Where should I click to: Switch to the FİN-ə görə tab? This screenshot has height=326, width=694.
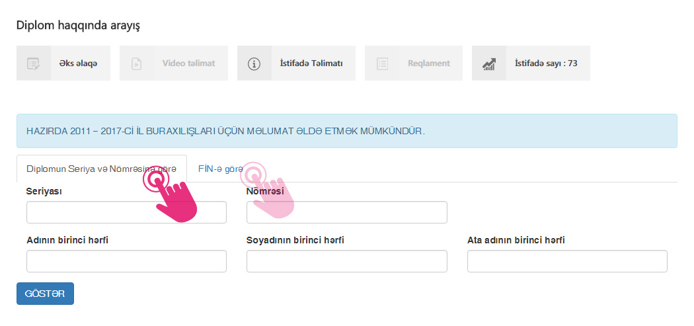pyautogui.click(x=220, y=169)
